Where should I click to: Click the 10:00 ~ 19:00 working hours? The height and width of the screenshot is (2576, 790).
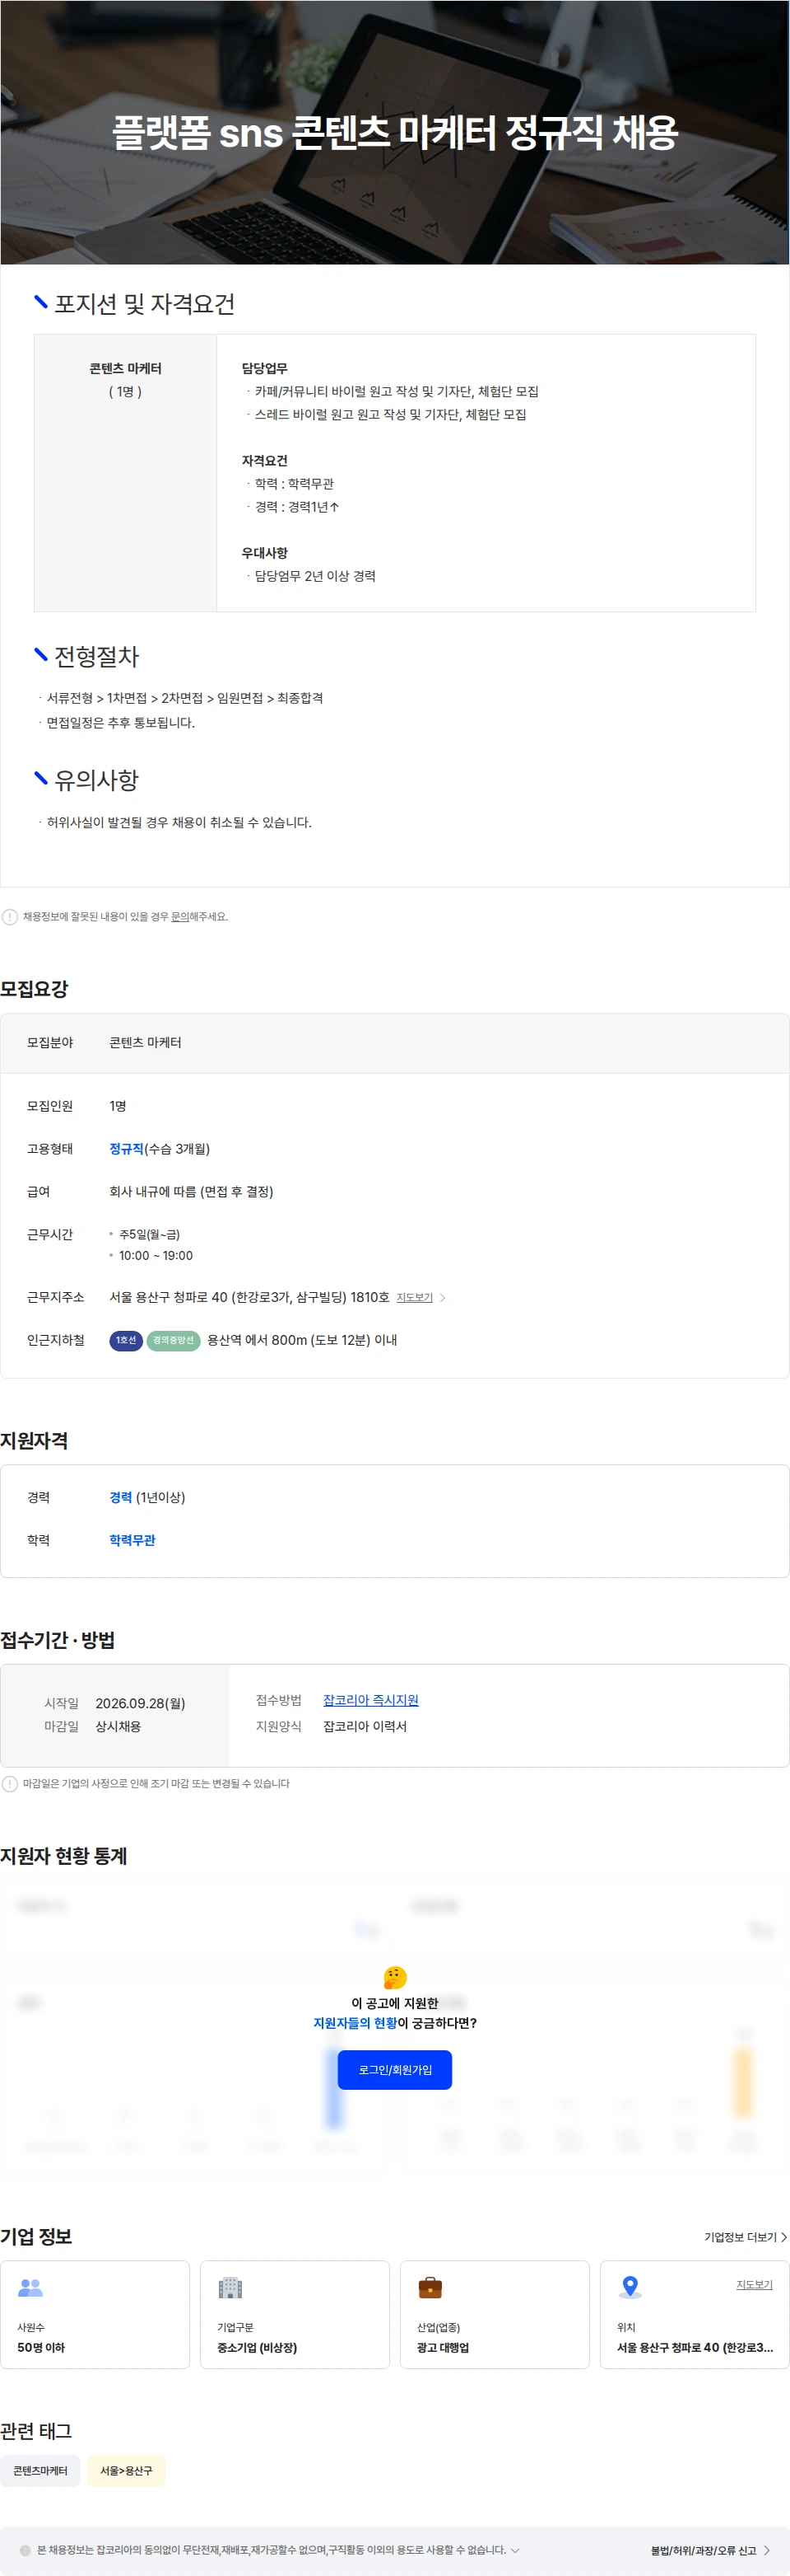156,1255
